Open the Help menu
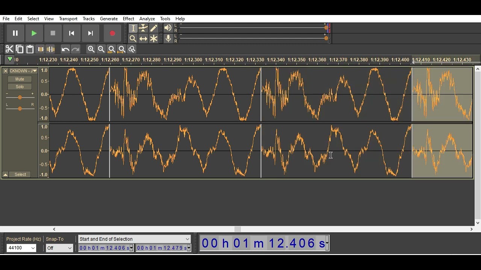481x270 pixels. tap(180, 19)
